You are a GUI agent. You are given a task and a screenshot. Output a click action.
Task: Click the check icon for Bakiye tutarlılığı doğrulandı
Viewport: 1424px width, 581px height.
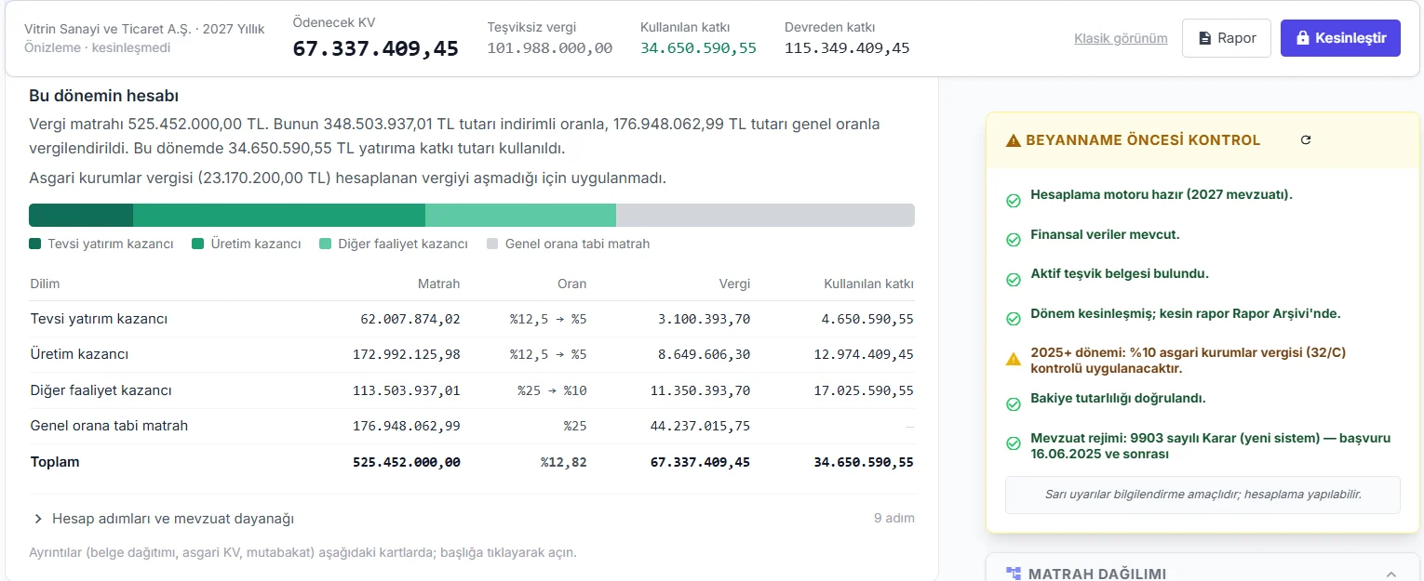pyautogui.click(x=1014, y=404)
